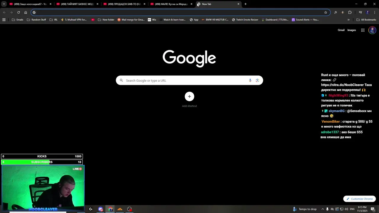Close the ПРОДАДОХ БМВ-ТО tab

coord(144,4)
